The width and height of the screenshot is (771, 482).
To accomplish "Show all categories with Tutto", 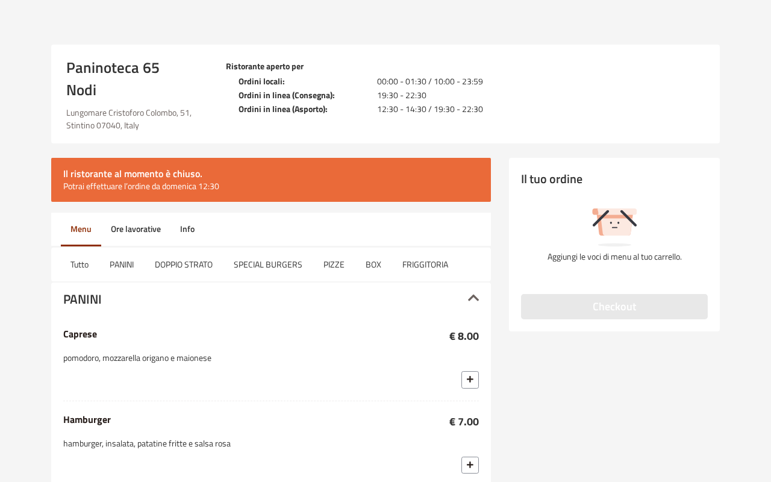I will (80, 264).
